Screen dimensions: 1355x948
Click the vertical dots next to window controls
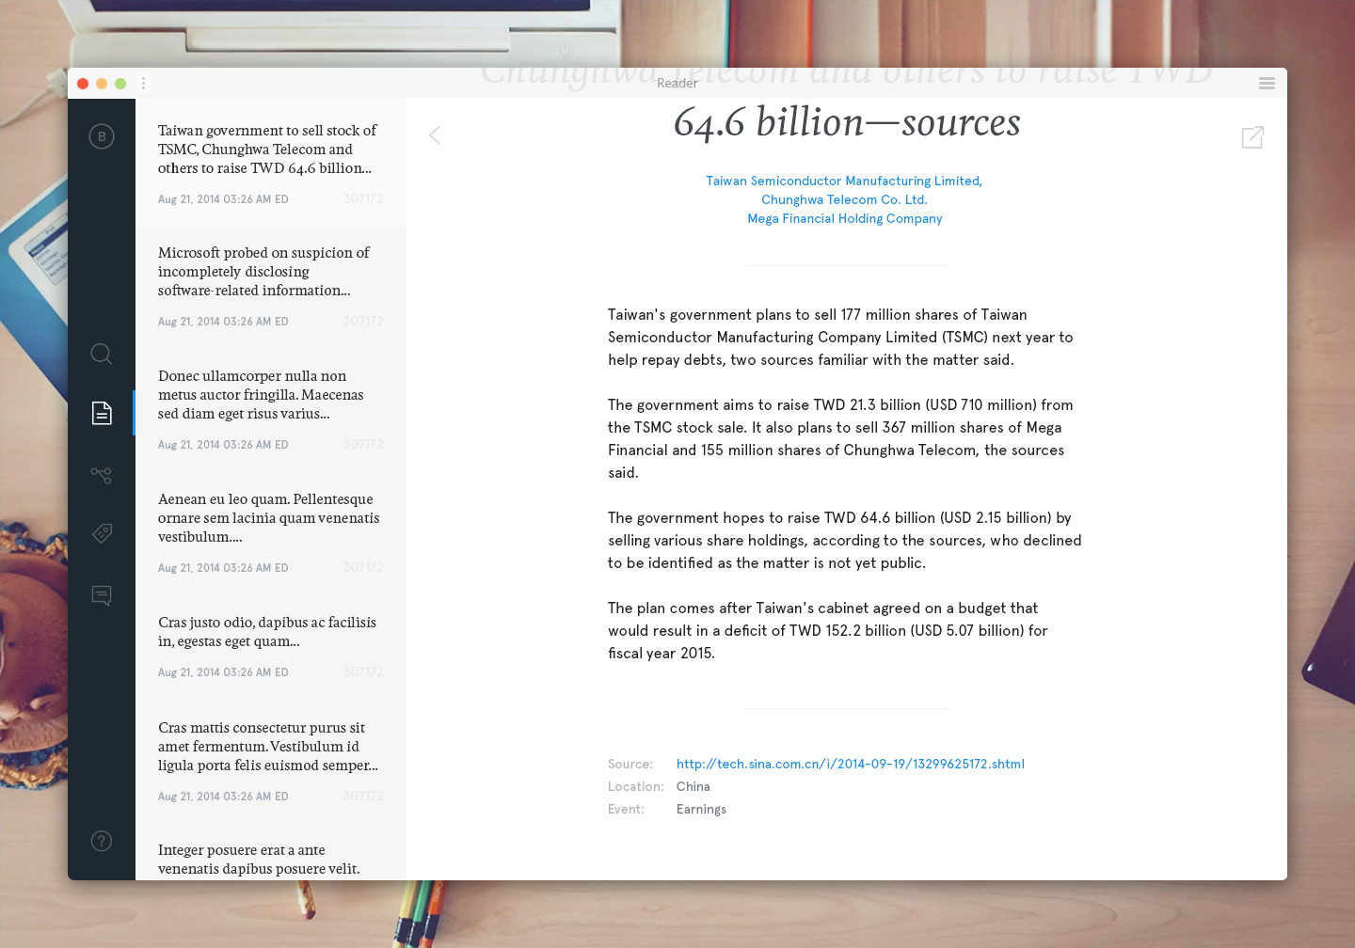(x=143, y=84)
